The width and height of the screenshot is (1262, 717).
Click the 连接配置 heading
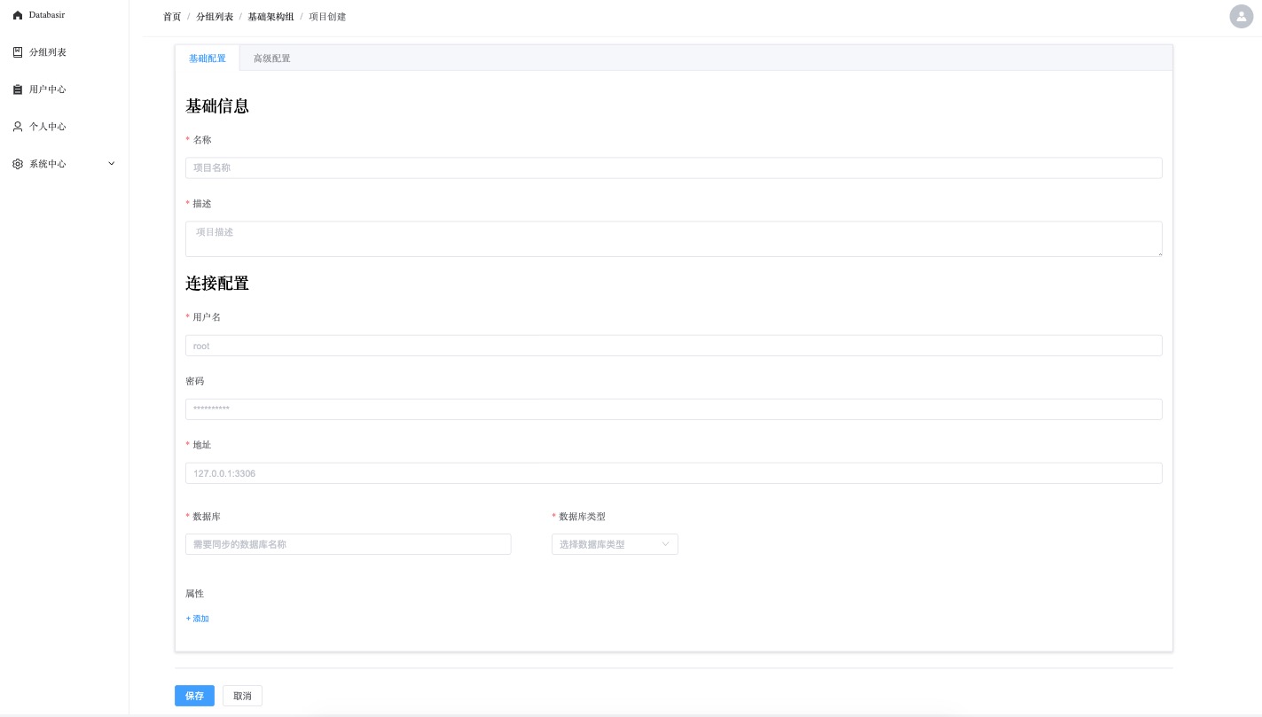pyautogui.click(x=217, y=284)
